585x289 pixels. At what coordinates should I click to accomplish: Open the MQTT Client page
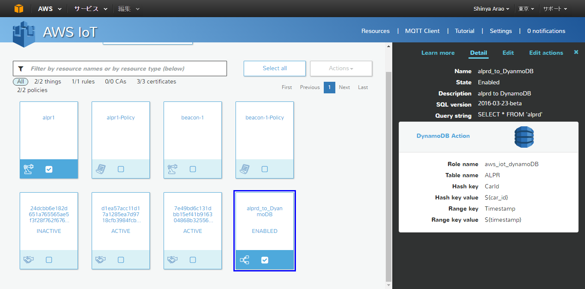(x=422, y=31)
